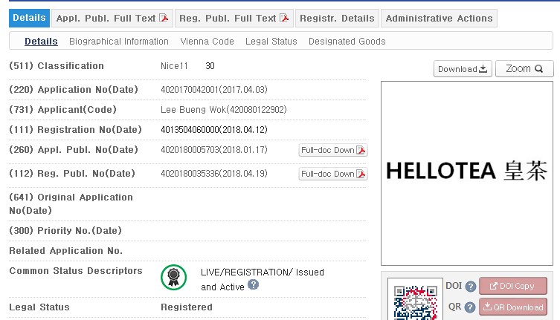Screen dimensions: 560x320
Task: Click application number 4020170042001
Action: pos(190,90)
